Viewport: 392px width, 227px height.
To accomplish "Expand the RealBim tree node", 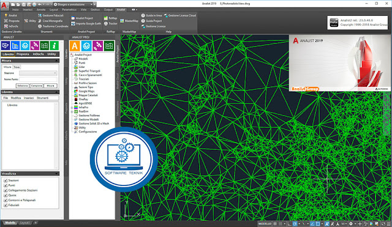I will pyautogui.click(x=72, y=111).
